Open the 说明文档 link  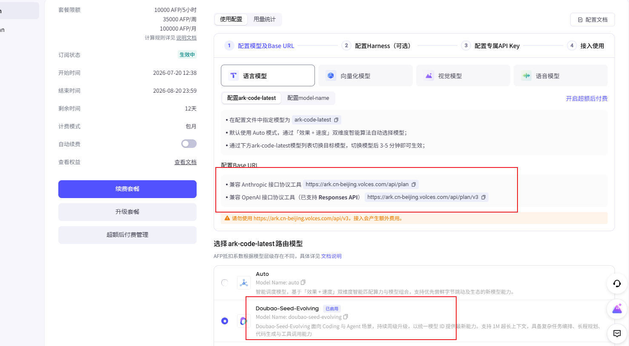pyautogui.click(x=186, y=38)
